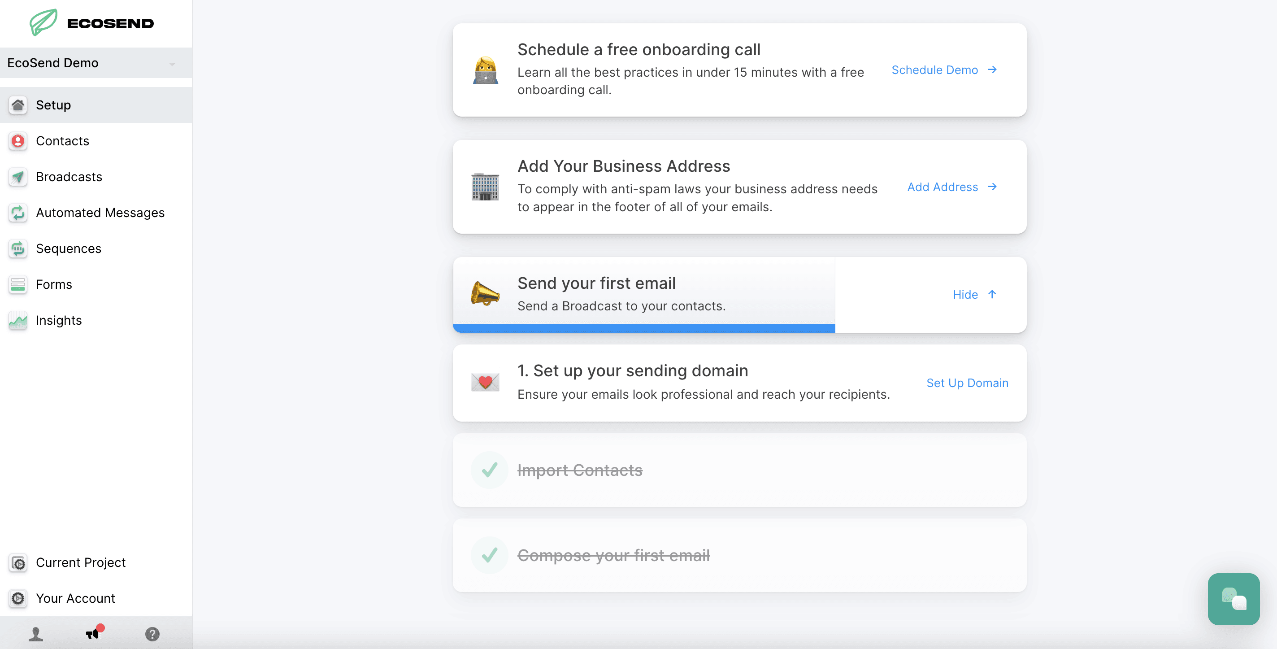
Task: Click the Set Up Domain link
Action: tap(967, 383)
